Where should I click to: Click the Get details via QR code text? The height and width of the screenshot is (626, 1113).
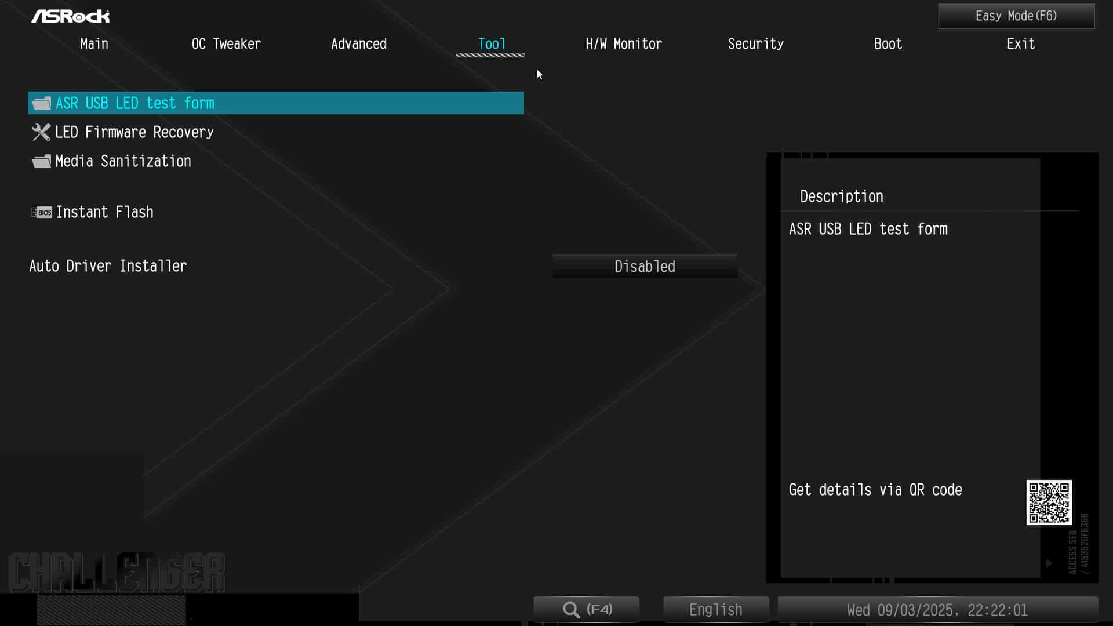875,490
